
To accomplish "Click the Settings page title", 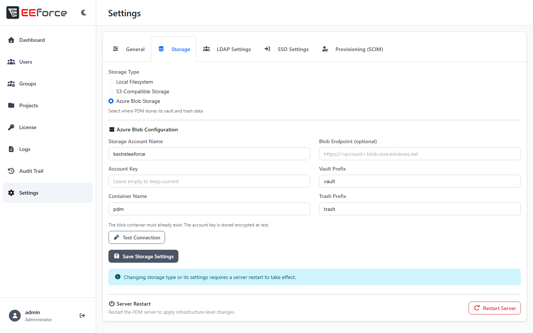I will [124, 13].
